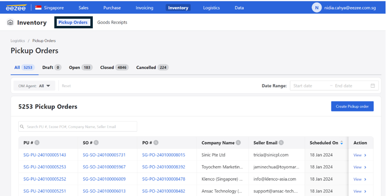
Task: Click the search icon beside SO # header
Action: tap(96, 143)
